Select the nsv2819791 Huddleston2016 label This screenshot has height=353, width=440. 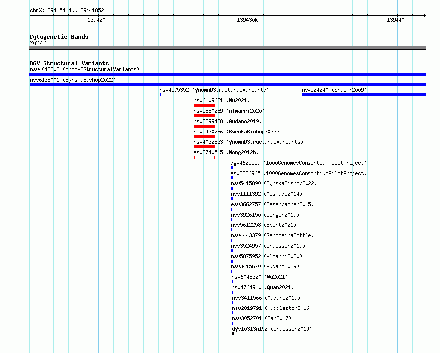pyautogui.click(x=272, y=308)
